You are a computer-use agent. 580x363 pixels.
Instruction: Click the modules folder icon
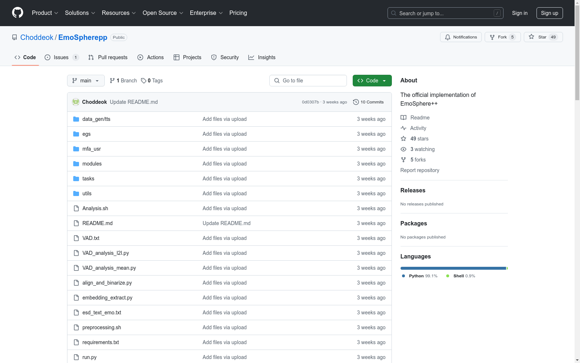point(76,164)
